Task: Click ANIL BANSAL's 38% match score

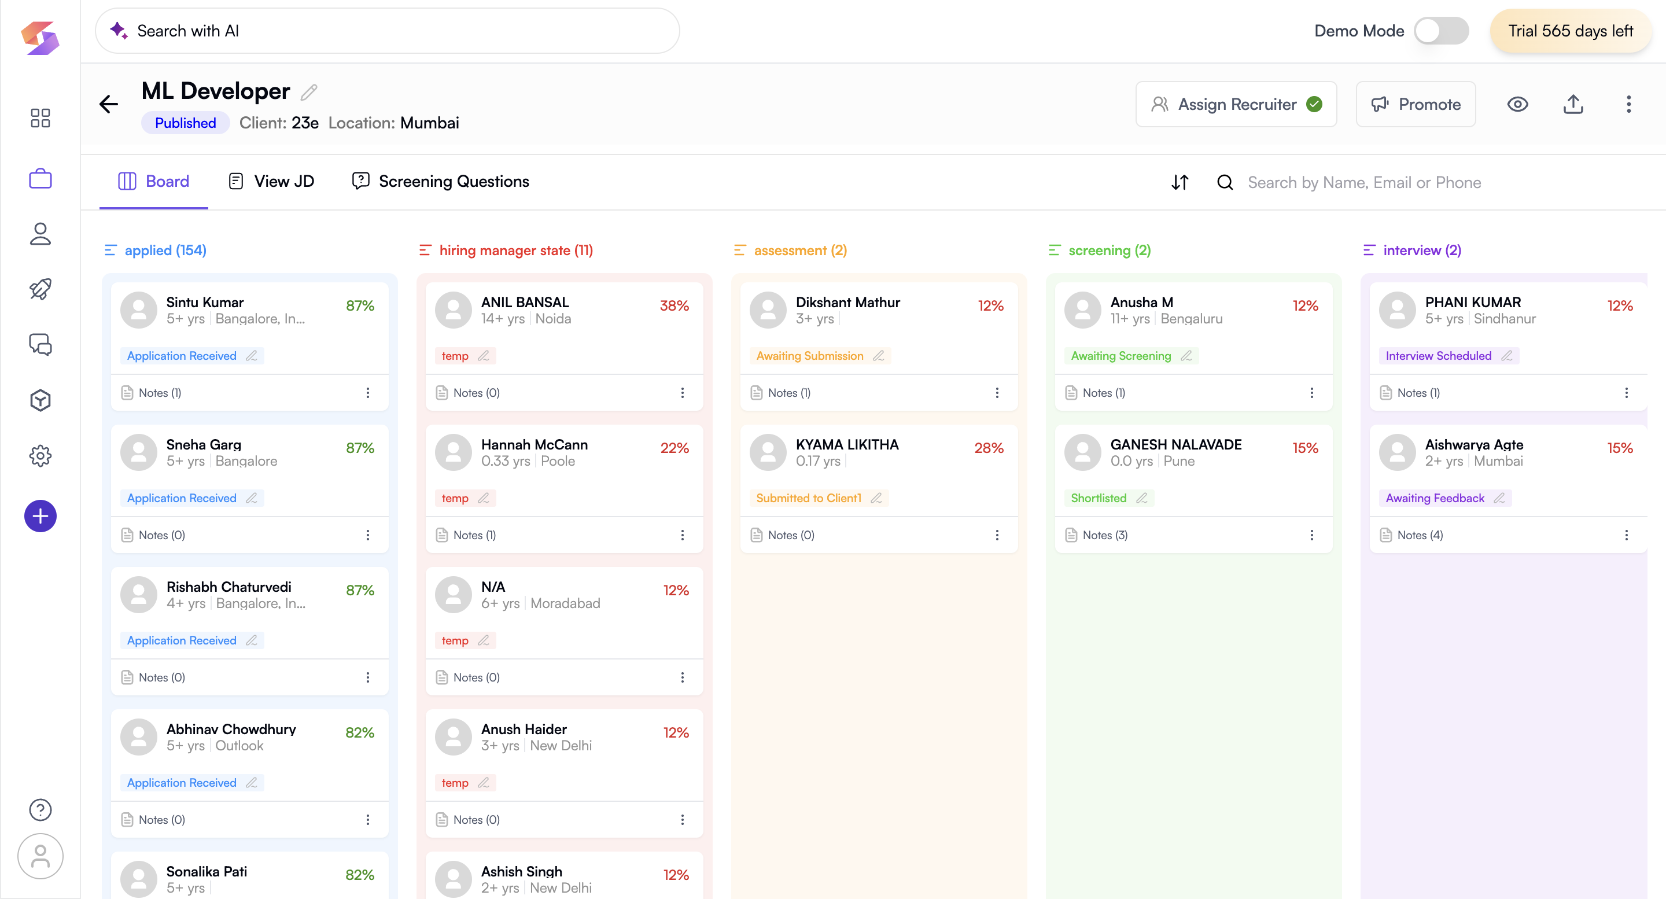Action: (x=674, y=305)
